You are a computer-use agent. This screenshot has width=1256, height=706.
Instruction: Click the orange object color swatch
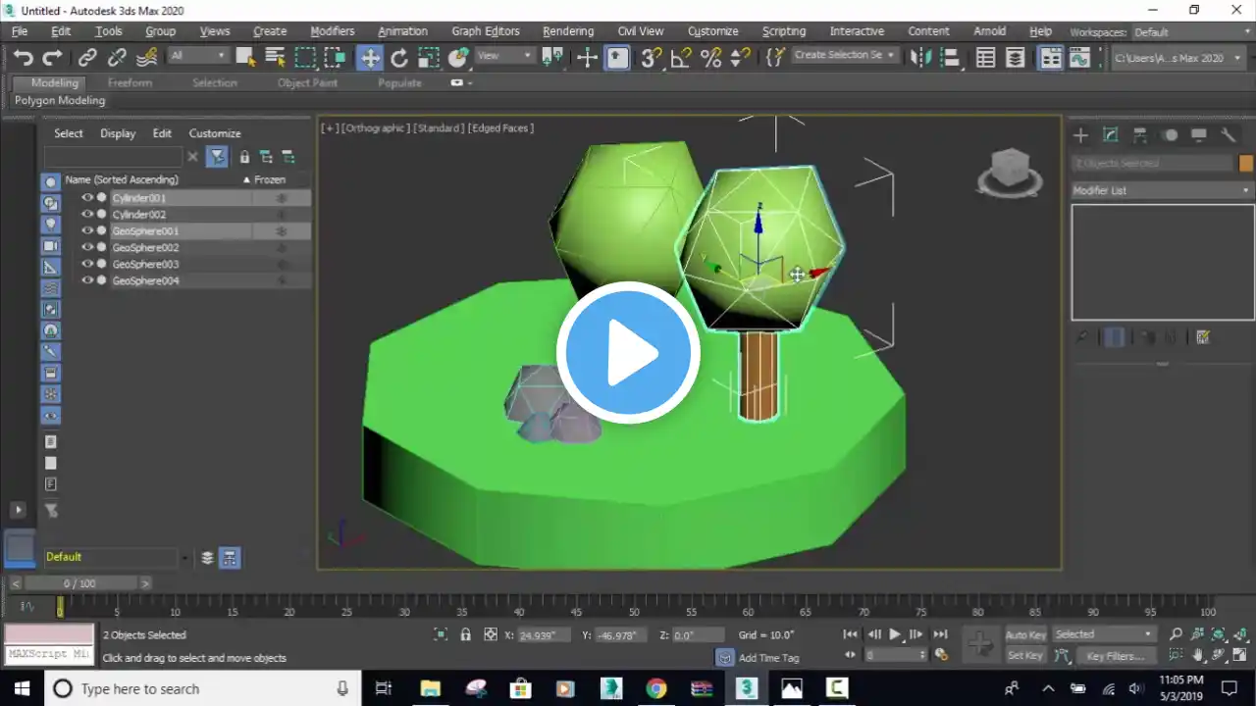pyautogui.click(x=1246, y=164)
